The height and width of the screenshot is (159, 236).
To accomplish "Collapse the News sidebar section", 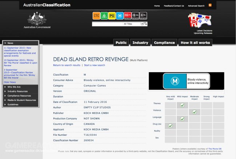I will pyautogui.click(x=20, y=43).
